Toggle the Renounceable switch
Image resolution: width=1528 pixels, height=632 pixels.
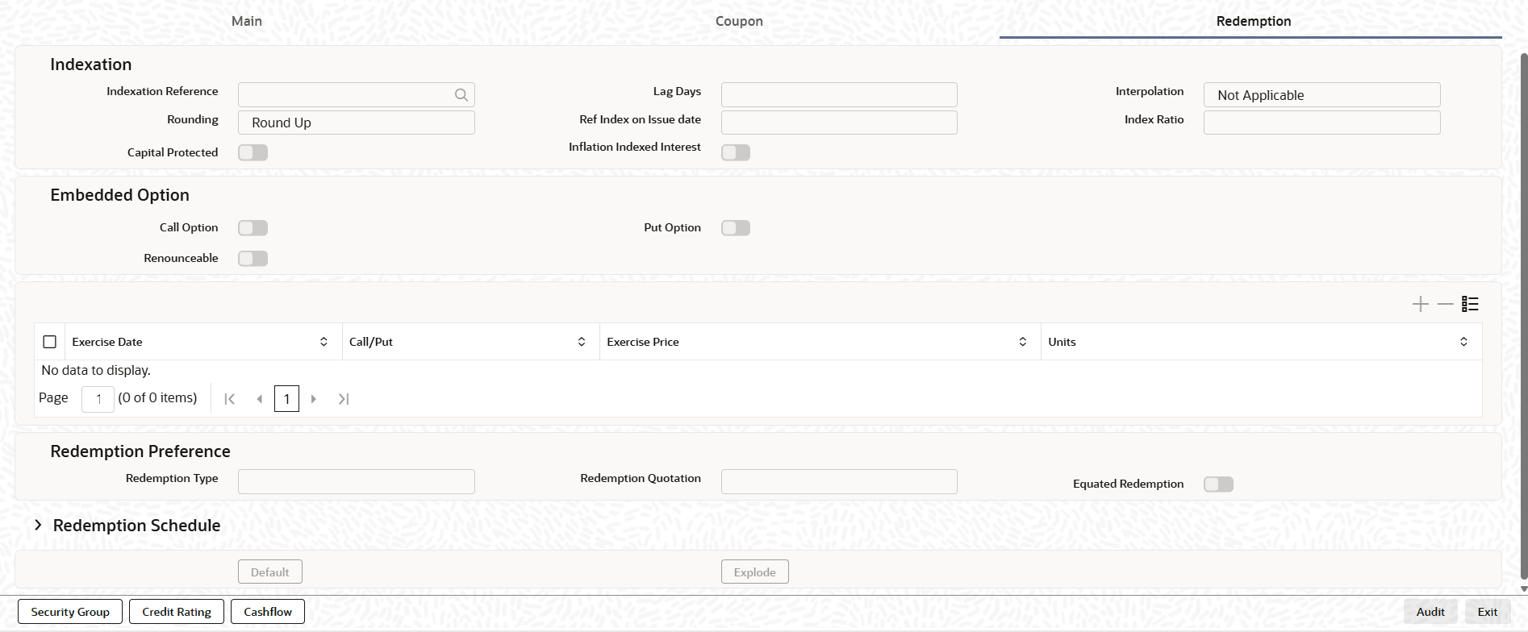pos(253,259)
